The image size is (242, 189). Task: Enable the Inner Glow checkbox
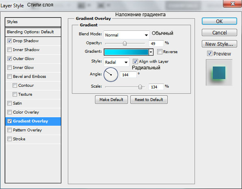click(9, 68)
